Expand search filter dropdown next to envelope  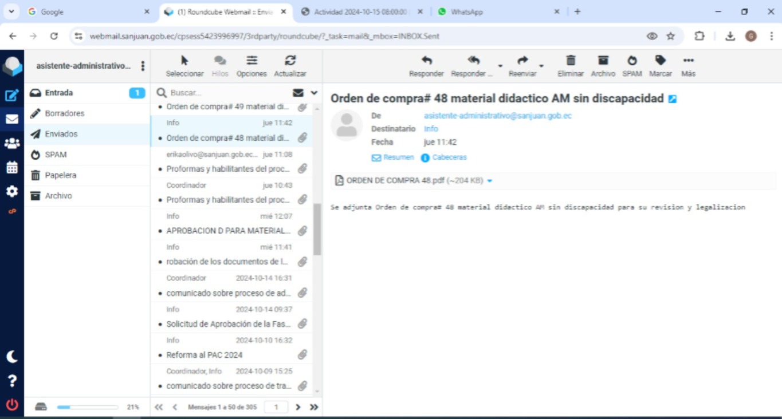(314, 93)
